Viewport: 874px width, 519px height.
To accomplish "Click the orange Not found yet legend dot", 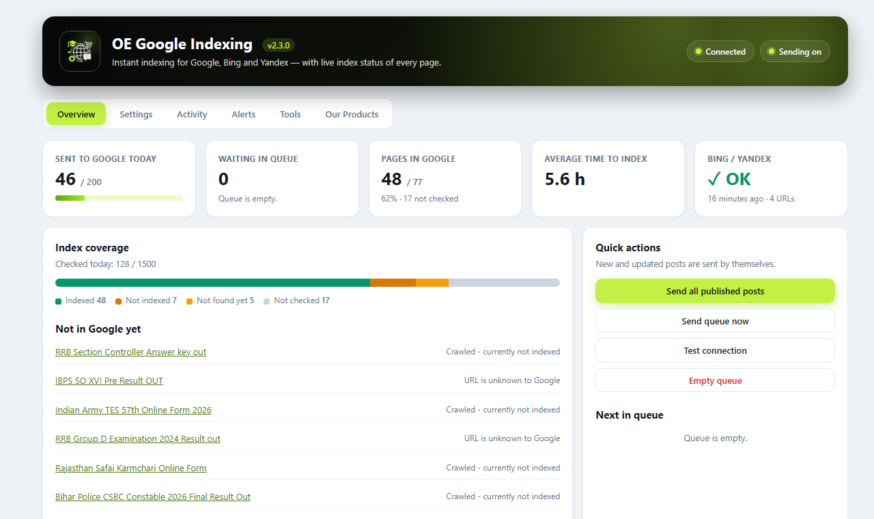I will [x=189, y=301].
